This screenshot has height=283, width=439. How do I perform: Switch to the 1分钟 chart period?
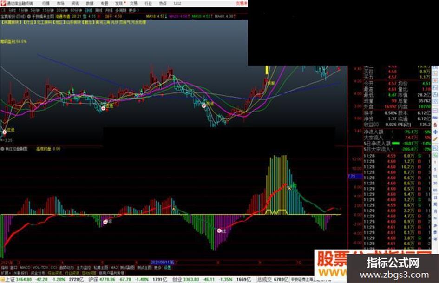[23, 10]
